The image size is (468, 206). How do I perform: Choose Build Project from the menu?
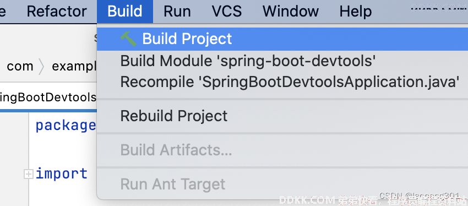282,39
